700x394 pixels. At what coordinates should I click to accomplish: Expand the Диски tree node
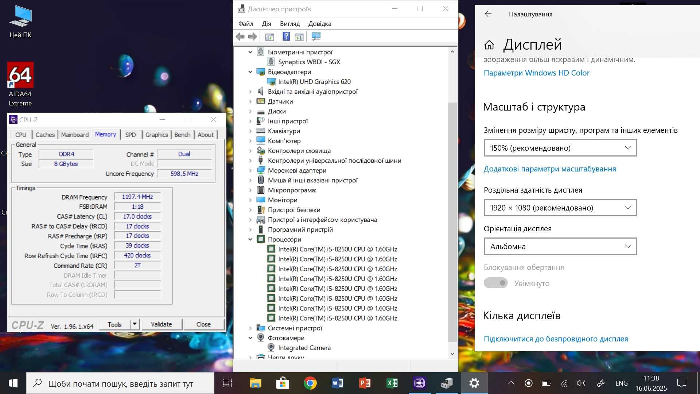point(250,111)
